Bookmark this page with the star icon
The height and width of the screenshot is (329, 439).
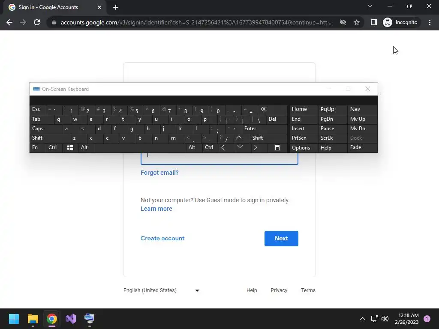click(356, 22)
